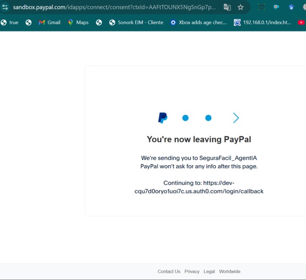306x280 pixels.
Task: Open site information icon in address bar
Action: 5,7
